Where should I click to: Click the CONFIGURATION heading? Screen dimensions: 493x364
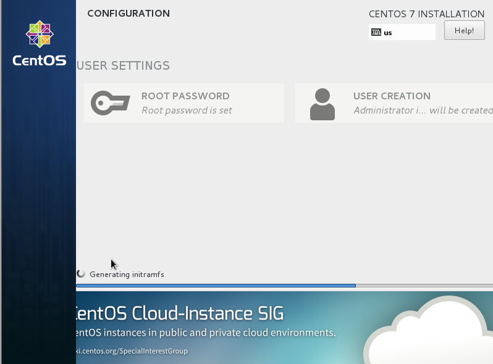click(x=129, y=14)
